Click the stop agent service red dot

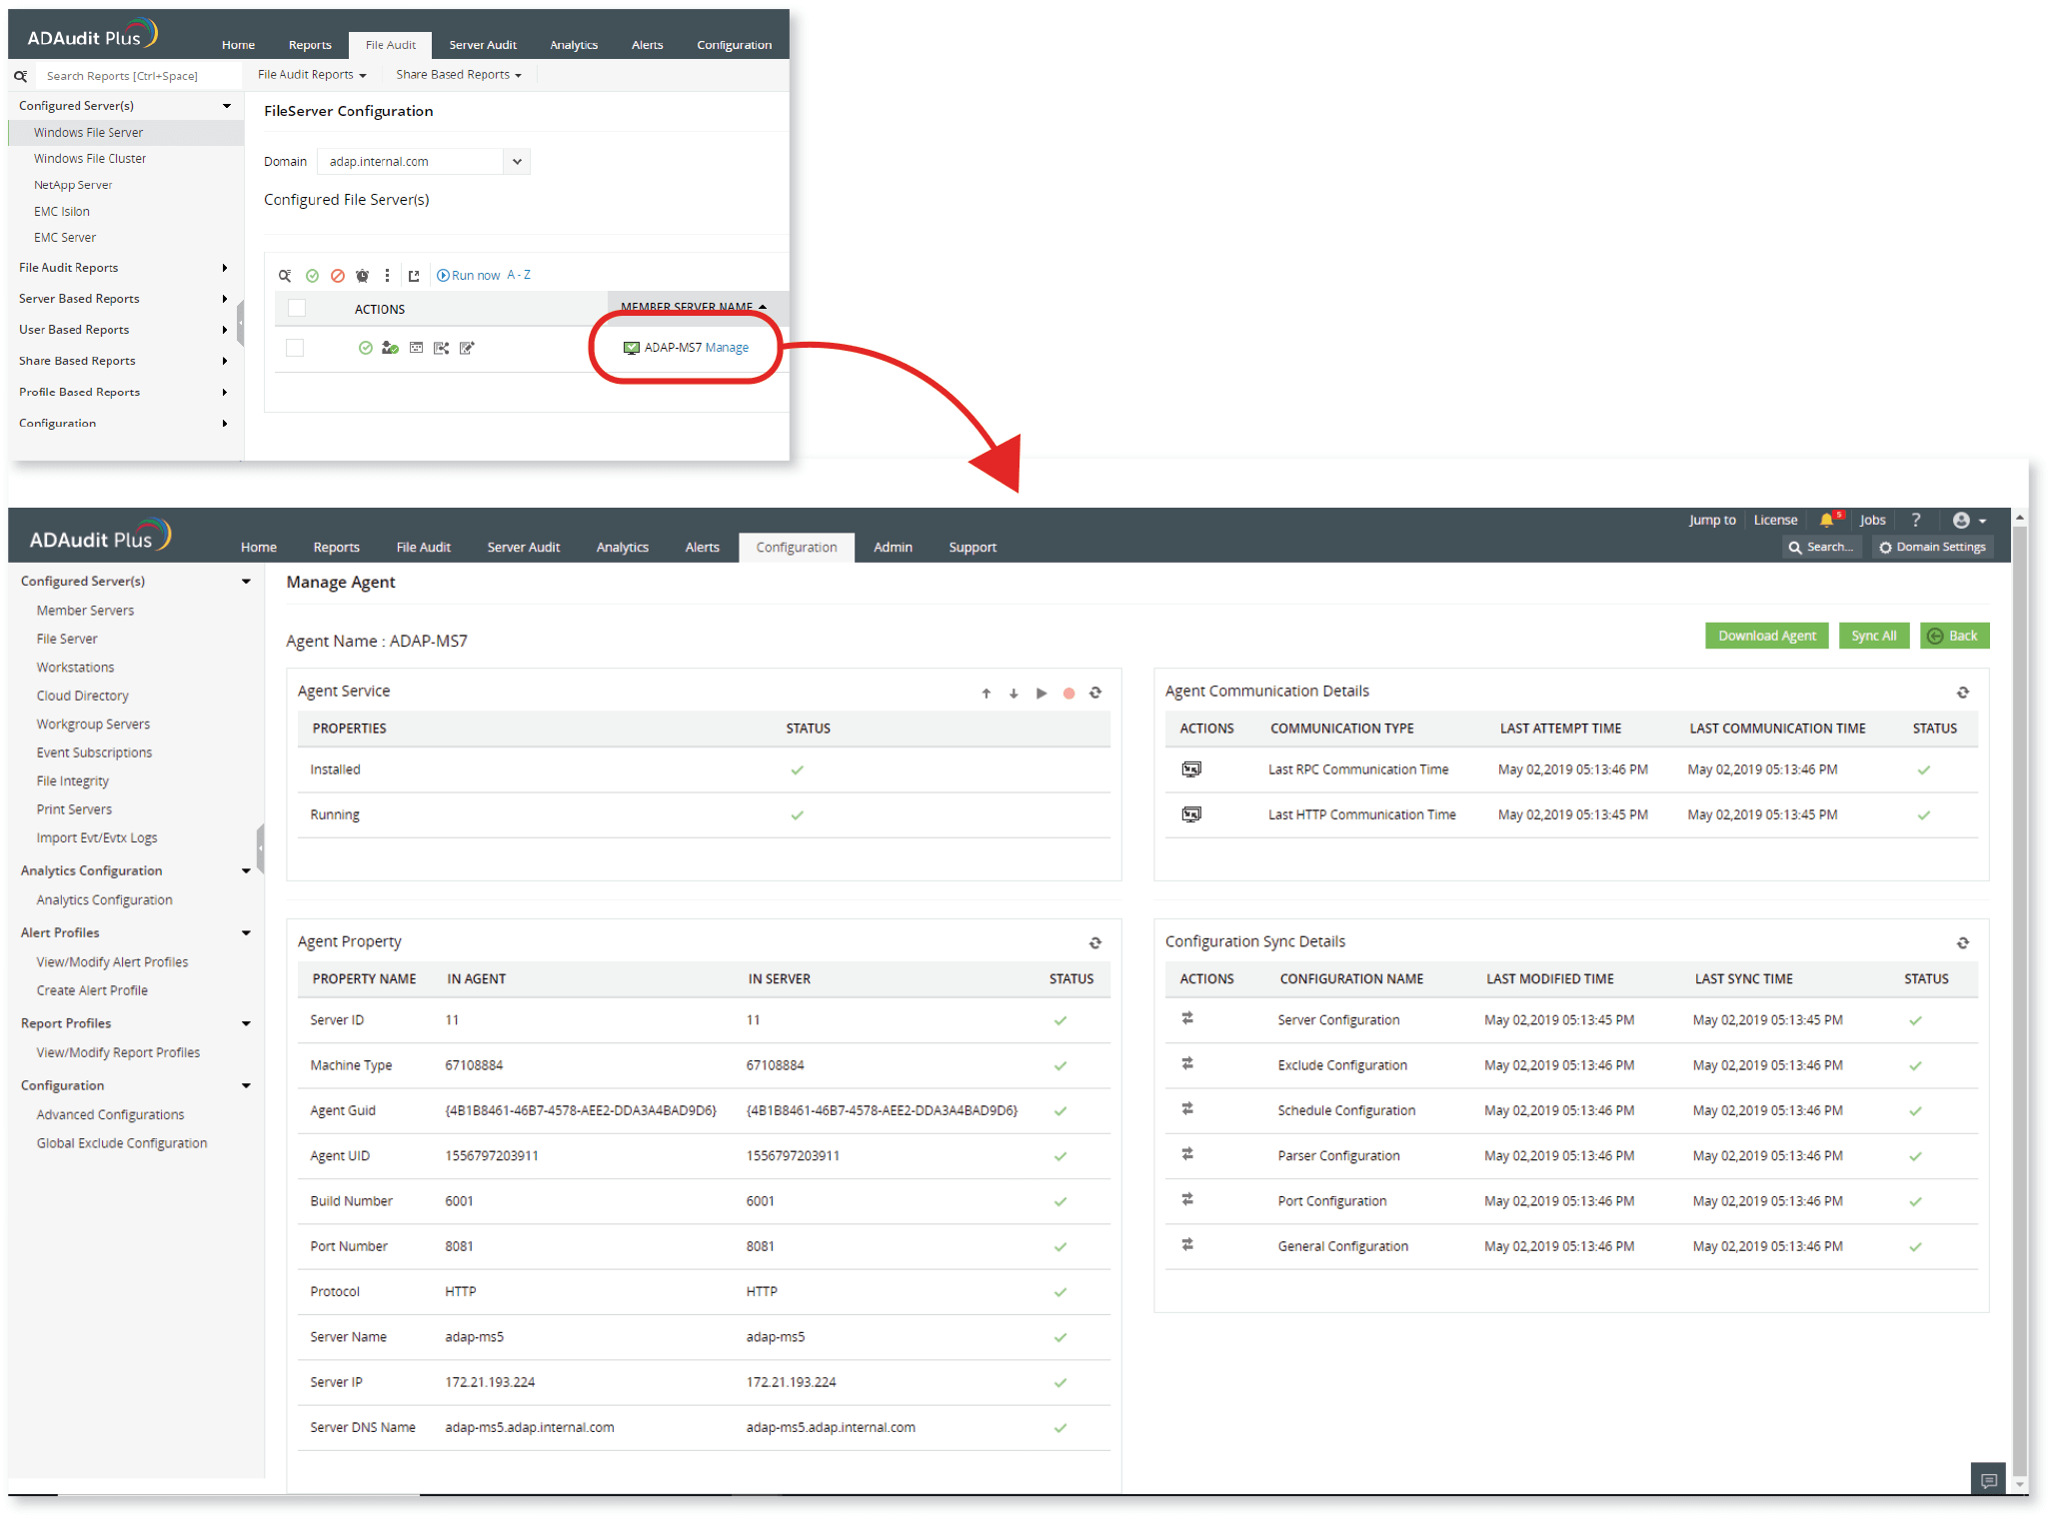pyautogui.click(x=1068, y=693)
